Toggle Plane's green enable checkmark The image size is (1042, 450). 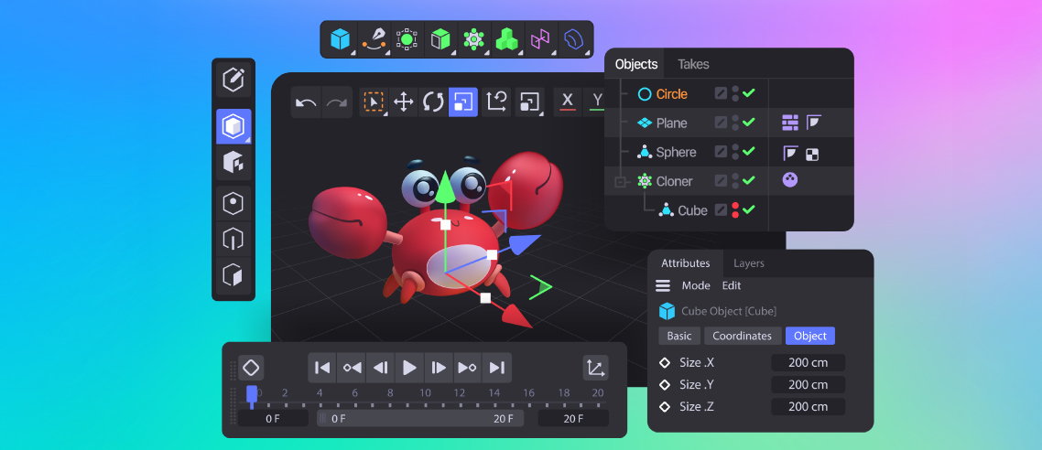pyautogui.click(x=749, y=123)
